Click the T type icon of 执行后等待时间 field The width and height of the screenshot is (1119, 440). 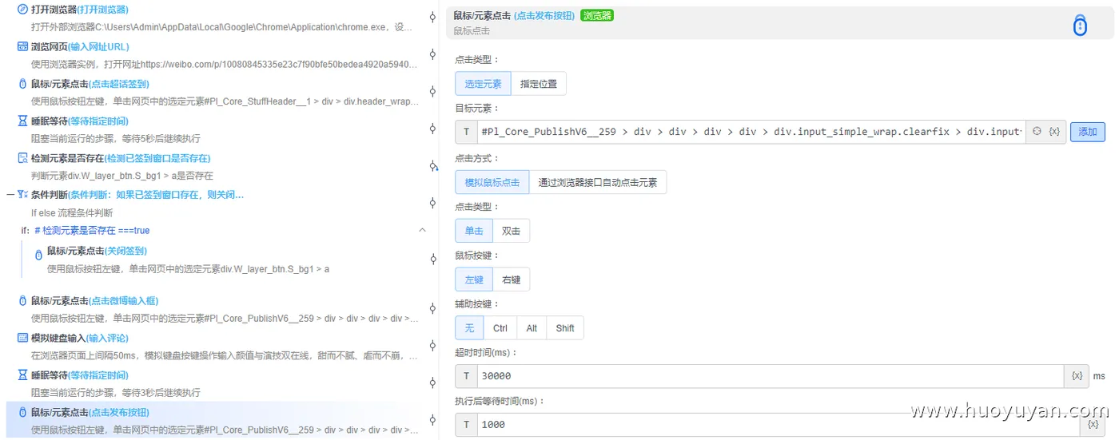point(466,425)
